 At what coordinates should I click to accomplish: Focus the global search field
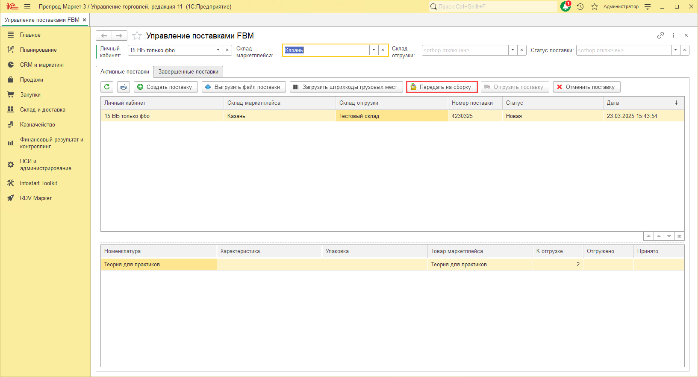tap(493, 6)
